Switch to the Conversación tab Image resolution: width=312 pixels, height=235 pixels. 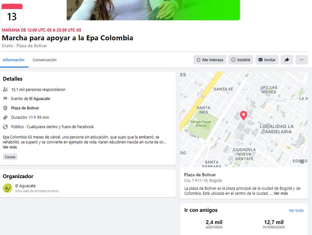coord(44,60)
